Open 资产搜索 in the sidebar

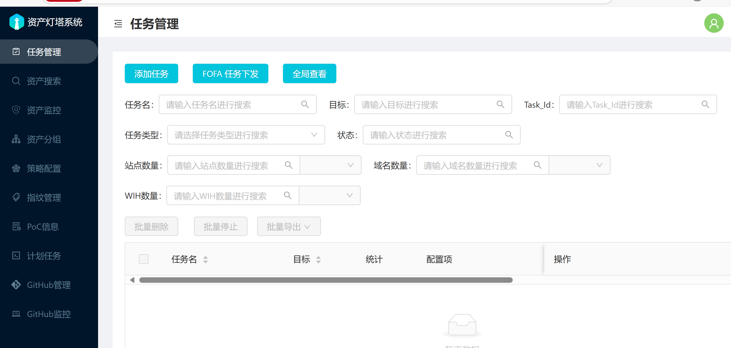click(44, 81)
